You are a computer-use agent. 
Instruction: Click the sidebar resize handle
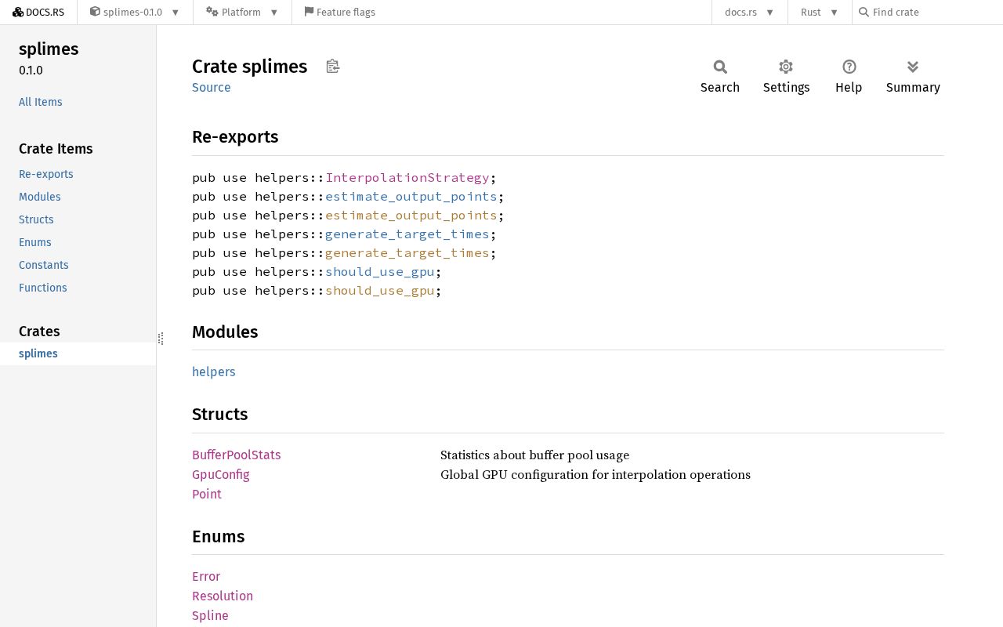[161, 339]
